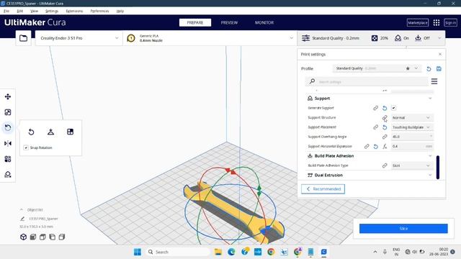Open the settings visibility hamburger menu
Image resolution: width=461 pixels, height=259 pixels.
click(x=434, y=81)
